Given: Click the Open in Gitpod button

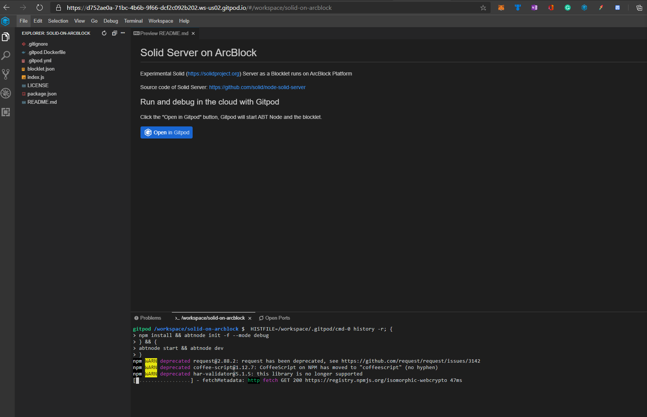Looking at the screenshot, I should (x=167, y=132).
